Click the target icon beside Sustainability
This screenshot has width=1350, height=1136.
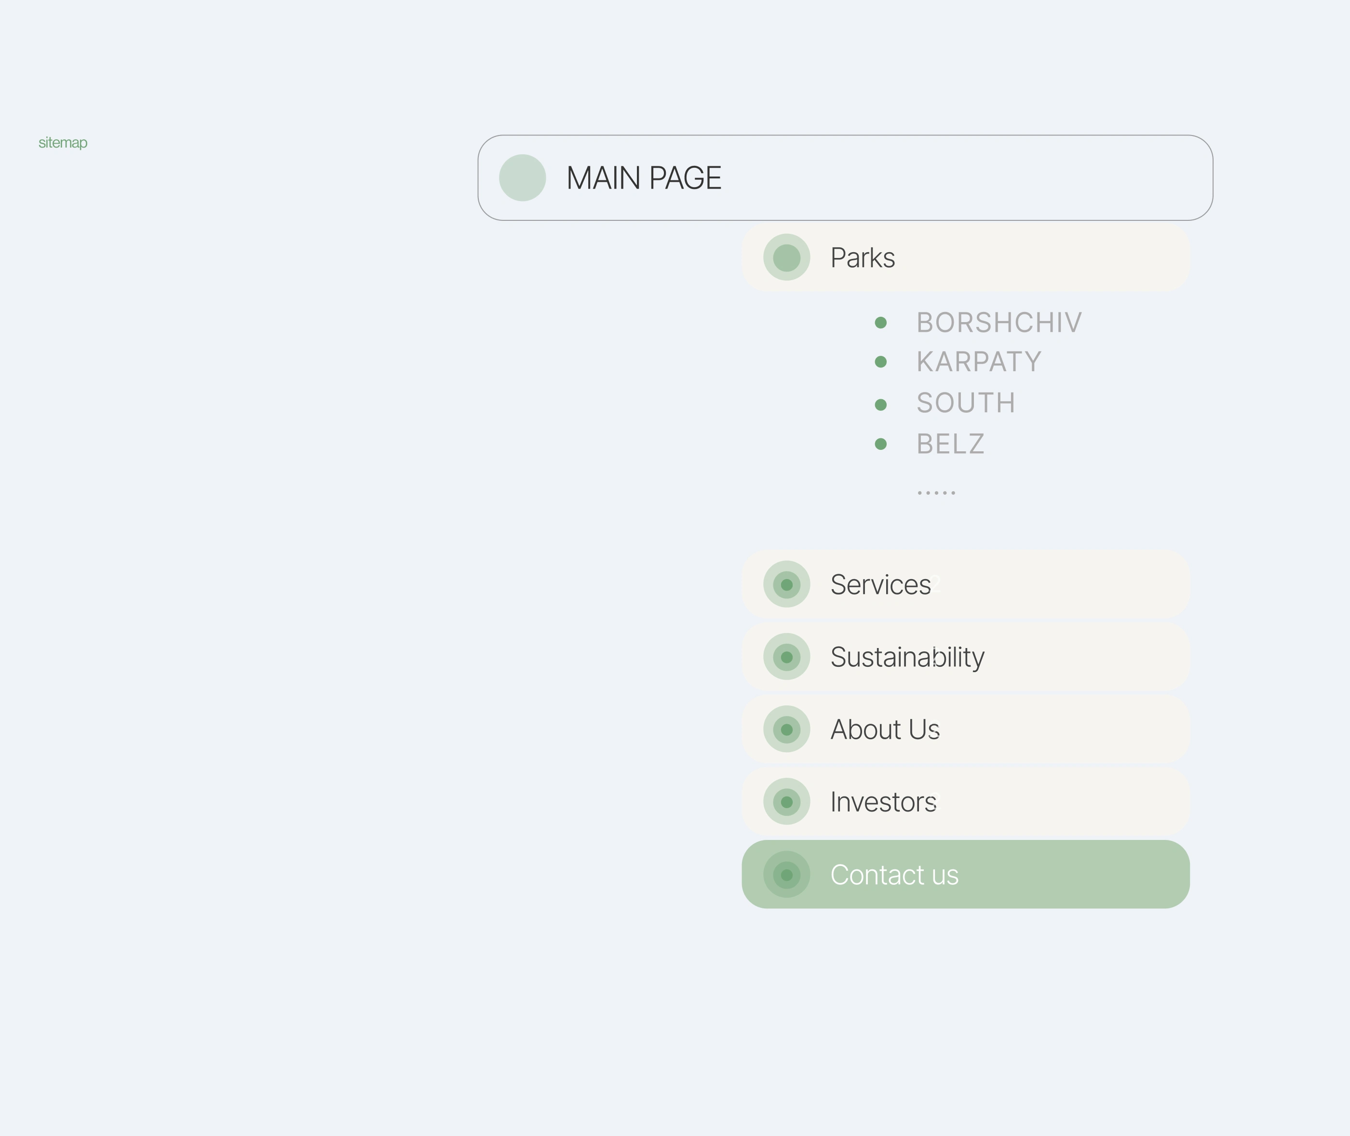[786, 657]
